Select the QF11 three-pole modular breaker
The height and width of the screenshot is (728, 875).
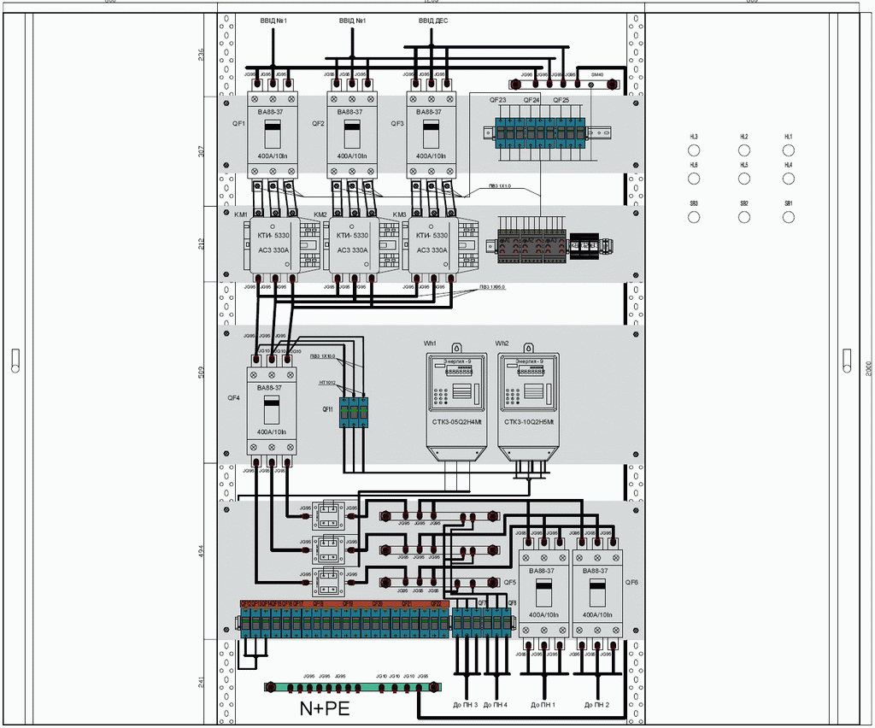pos(354,412)
